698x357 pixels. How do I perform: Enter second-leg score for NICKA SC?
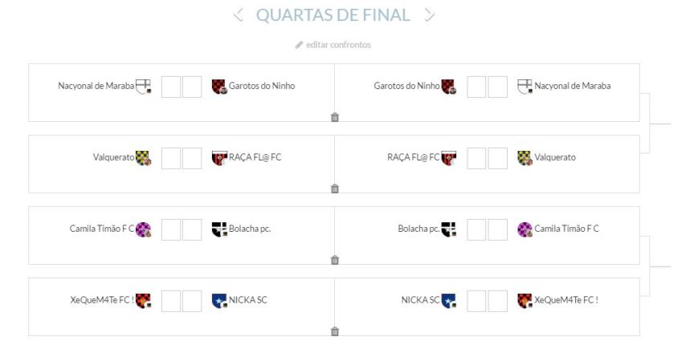point(476,300)
